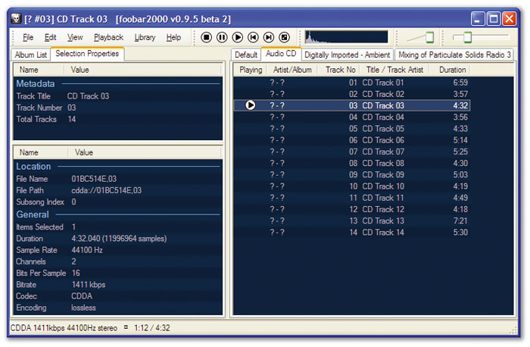
Task: Click the seekbar waveform display
Action: 346,37
